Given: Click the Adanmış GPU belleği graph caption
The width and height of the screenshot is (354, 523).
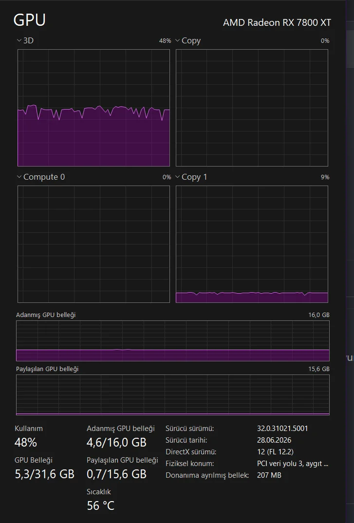Looking at the screenshot, I should click(46, 315).
